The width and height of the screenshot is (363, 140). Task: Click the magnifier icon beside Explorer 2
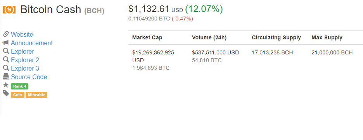[x=6, y=59]
